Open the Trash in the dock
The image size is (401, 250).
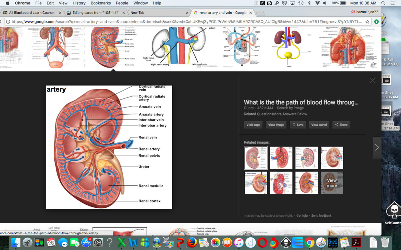(385, 242)
